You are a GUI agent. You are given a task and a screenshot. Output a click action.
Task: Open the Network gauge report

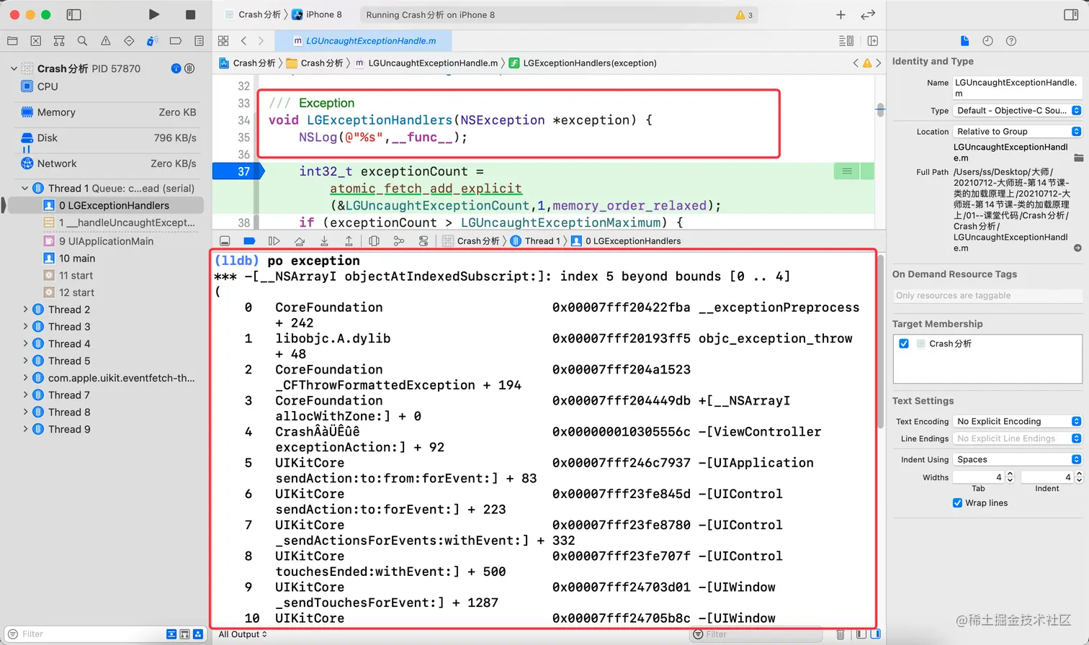coord(108,163)
